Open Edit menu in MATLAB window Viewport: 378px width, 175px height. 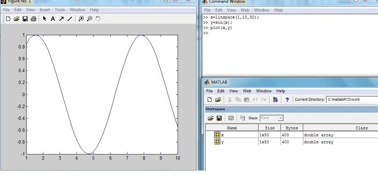pyautogui.click(x=221, y=91)
